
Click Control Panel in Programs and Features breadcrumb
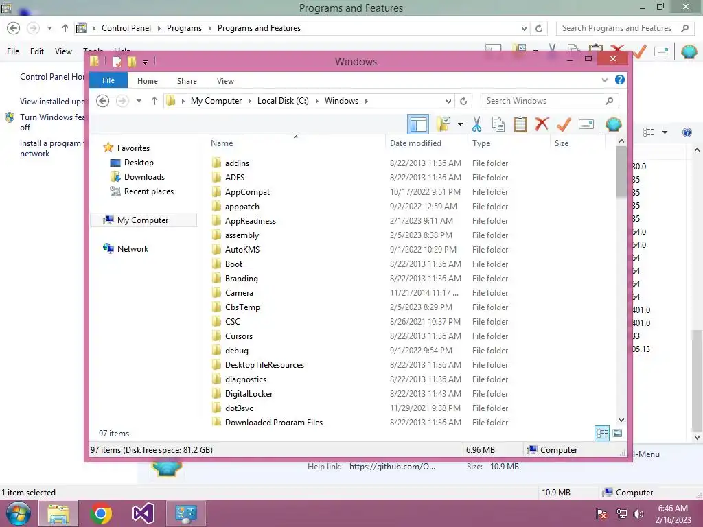(x=126, y=28)
